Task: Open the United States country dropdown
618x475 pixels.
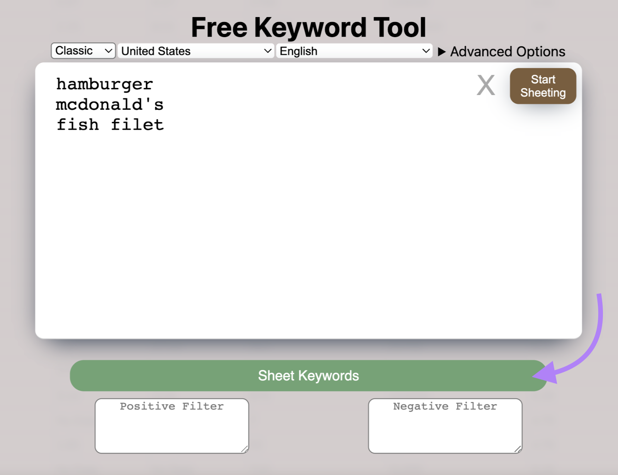Action: pos(195,51)
